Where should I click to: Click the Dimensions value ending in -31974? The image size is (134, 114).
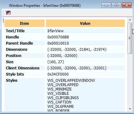[77, 50]
